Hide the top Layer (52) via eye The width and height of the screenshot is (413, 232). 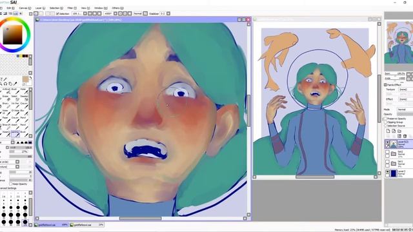click(387, 142)
